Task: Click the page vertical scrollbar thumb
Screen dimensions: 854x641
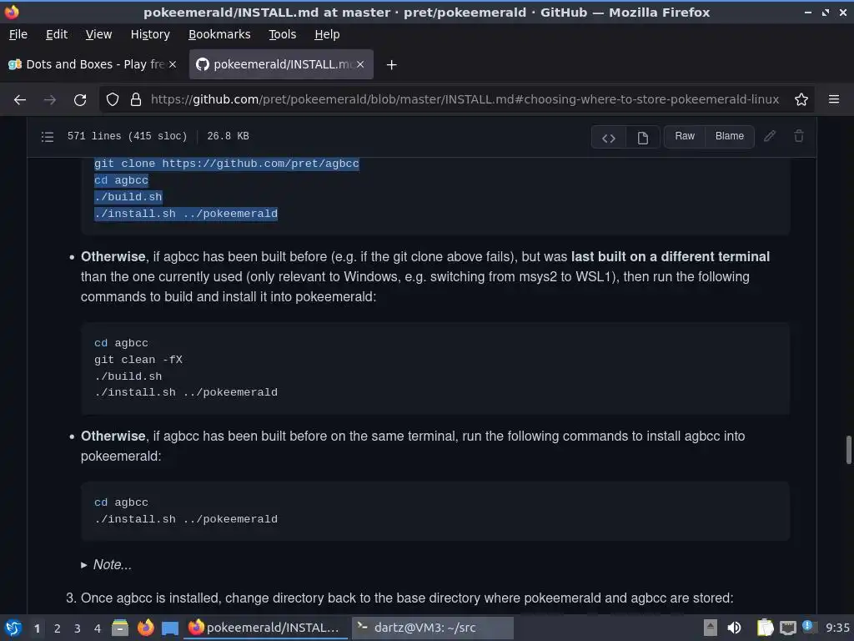Action: pyautogui.click(x=848, y=450)
